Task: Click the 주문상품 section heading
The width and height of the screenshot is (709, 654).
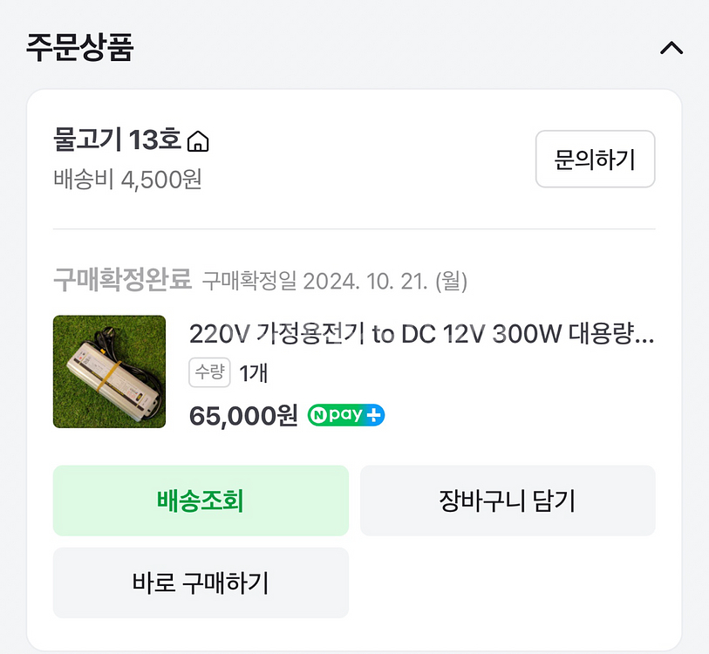Action: click(79, 47)
